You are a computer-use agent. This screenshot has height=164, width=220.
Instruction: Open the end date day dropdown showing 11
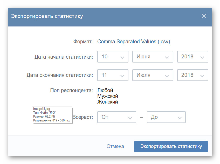point(113,75)
